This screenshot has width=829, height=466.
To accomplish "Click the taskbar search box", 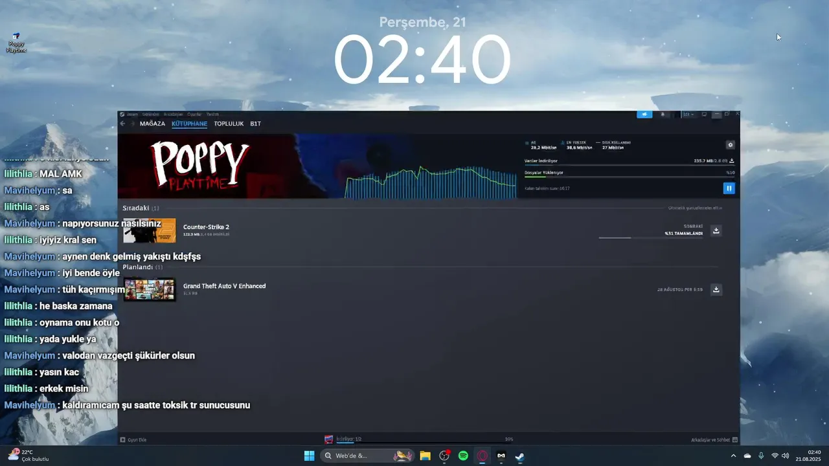I will click(367, 456).
